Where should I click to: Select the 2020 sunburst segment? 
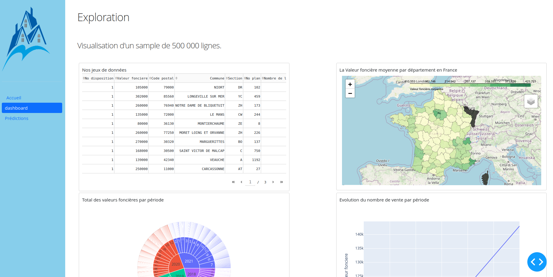coord(175,264)
